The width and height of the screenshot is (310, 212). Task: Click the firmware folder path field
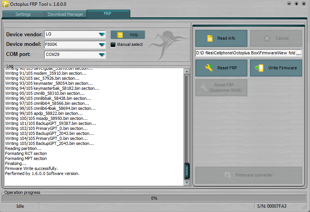[x=246, y=53]
